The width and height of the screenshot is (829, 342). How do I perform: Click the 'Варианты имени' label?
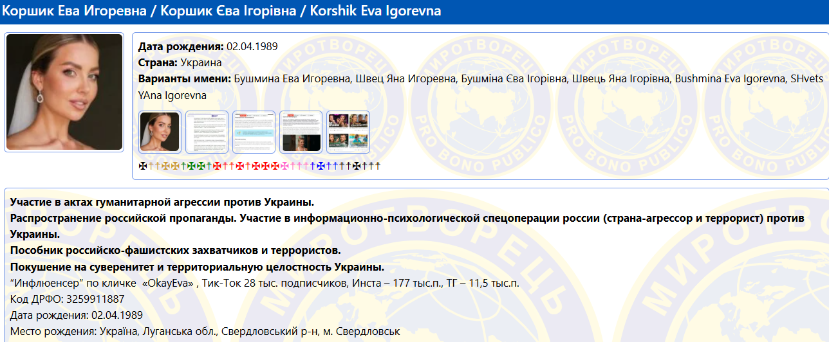click(184, 79)
